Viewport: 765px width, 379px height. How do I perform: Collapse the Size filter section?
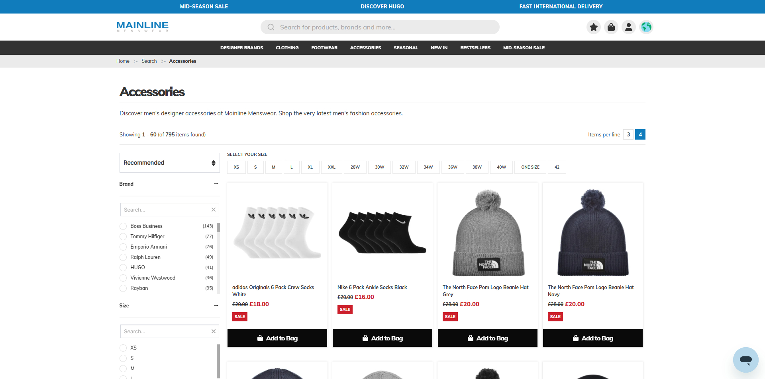tap(216, 305)
